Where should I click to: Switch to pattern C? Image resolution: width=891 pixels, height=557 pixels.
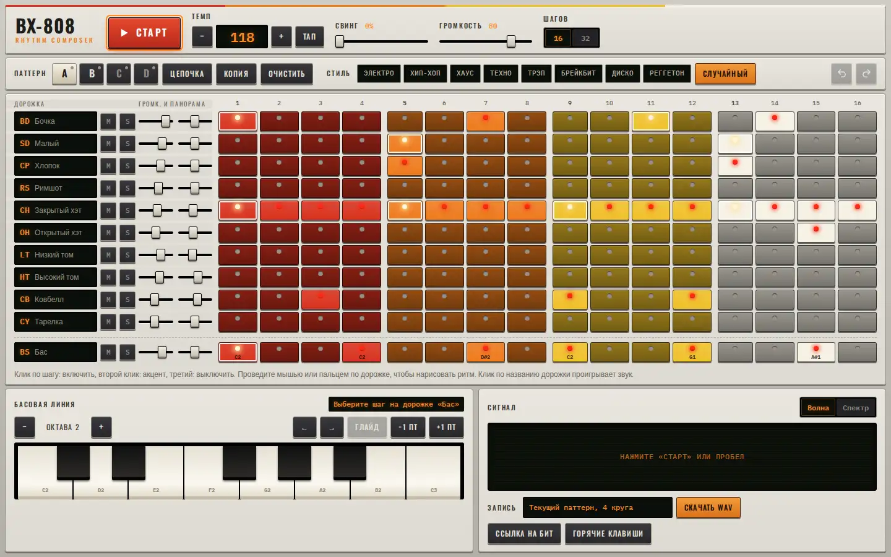click(x=119, y=74)
